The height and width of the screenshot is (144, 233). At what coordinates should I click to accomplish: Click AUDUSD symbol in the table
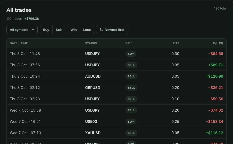tap(93, 76)
